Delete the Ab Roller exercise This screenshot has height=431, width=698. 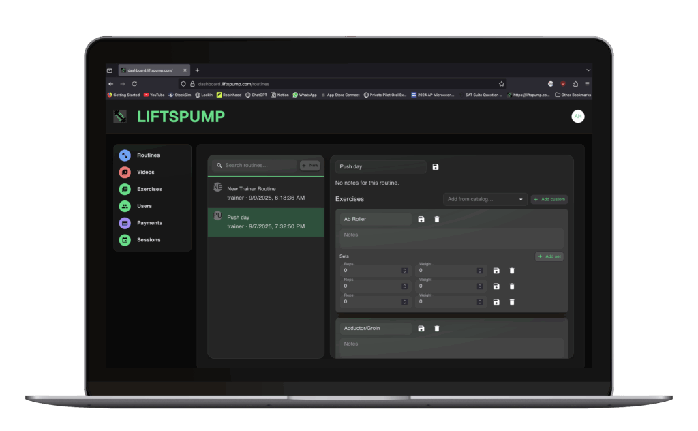tap(437, 220)
